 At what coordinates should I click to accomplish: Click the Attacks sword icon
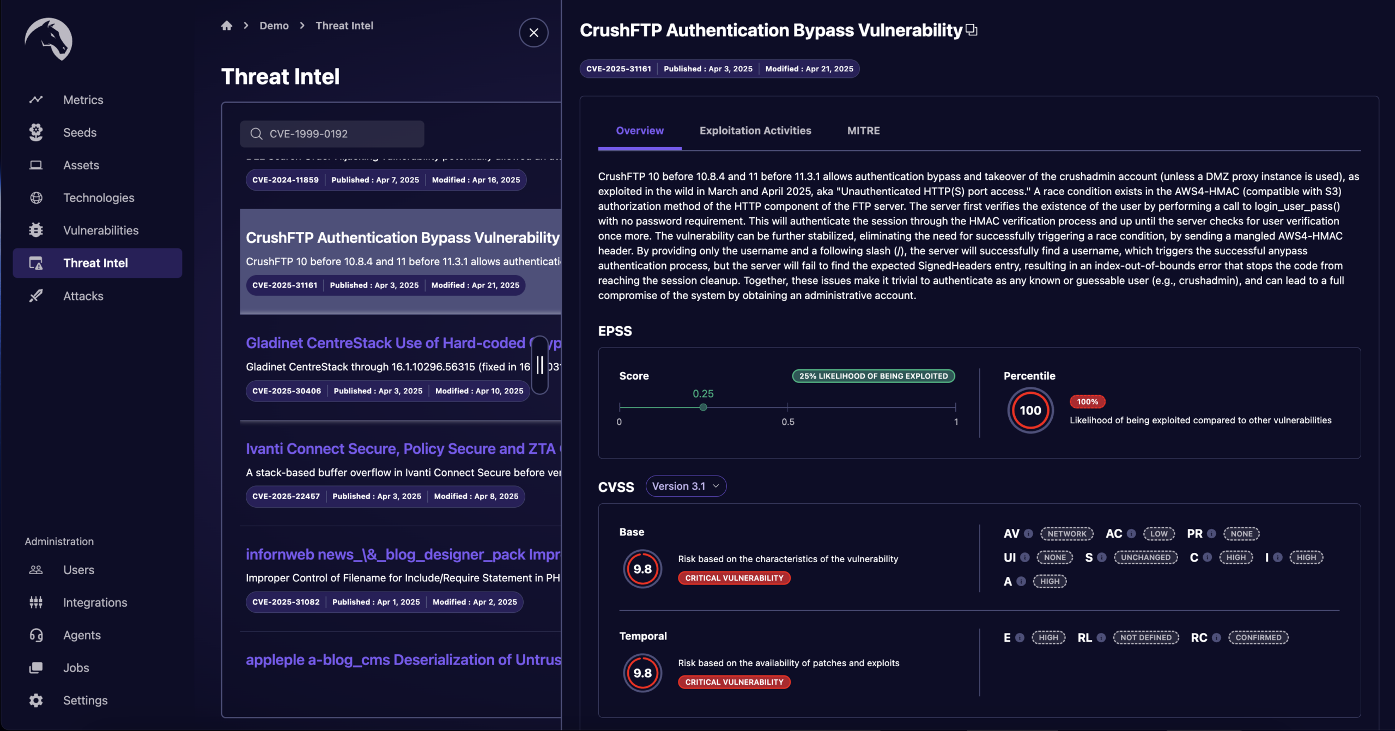click(36, 296)
